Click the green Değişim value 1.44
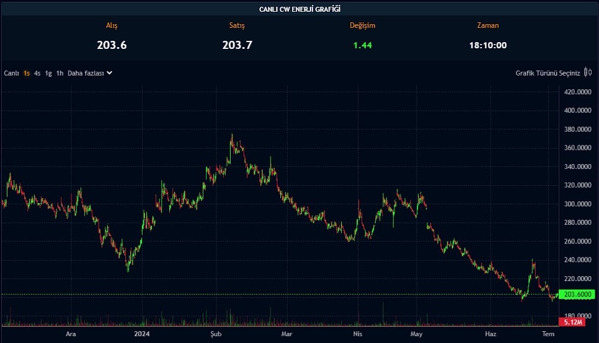 click(x=362, y=45)
